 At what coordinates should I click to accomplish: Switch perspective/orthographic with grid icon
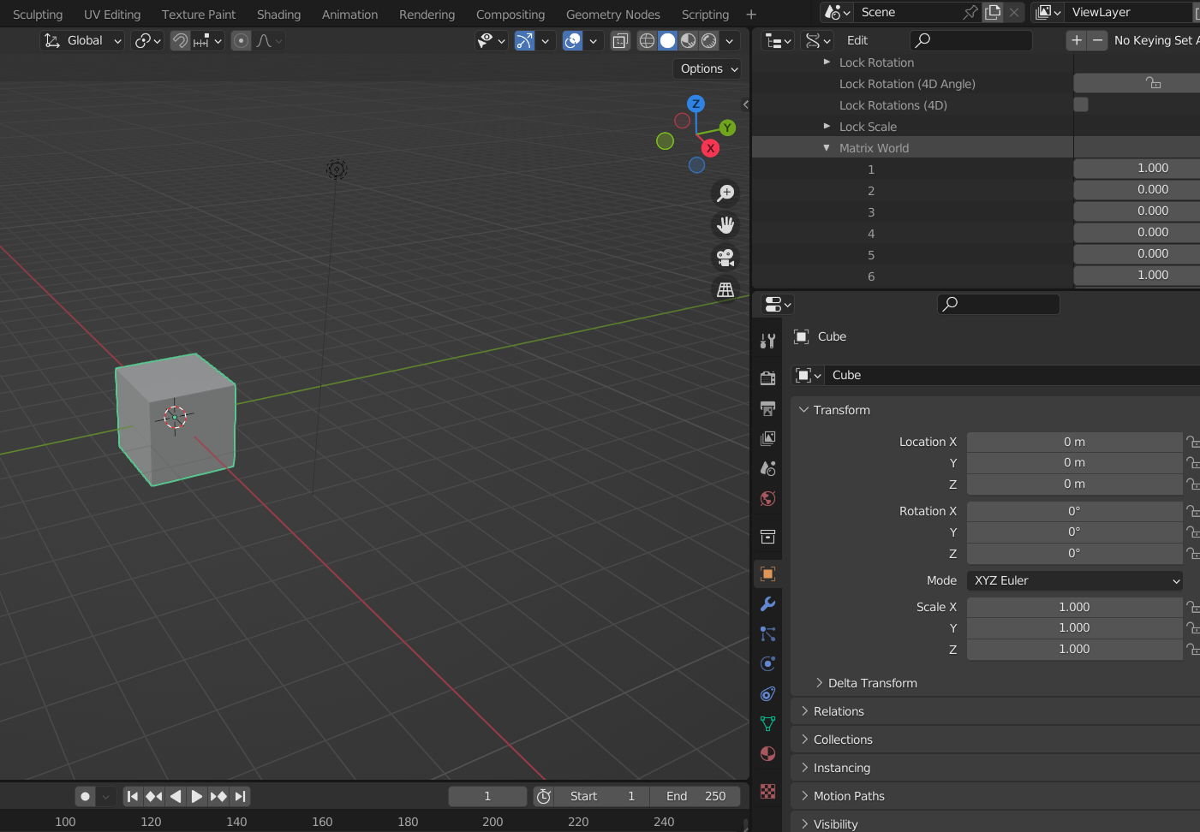click(725, 290)
